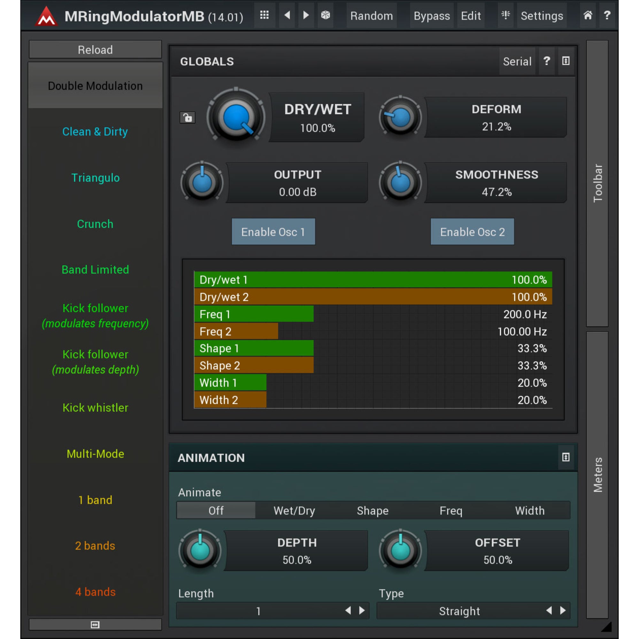Set Animate to Shape
The width and height of the screenshot is (639, 639).
[373, 510]
